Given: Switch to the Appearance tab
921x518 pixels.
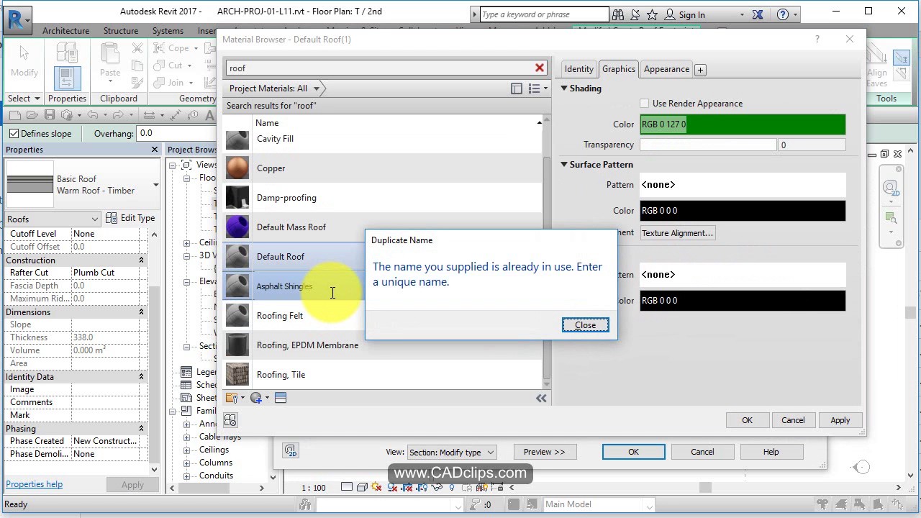Looking at the screenshot, I should click(x=666, y=69).
